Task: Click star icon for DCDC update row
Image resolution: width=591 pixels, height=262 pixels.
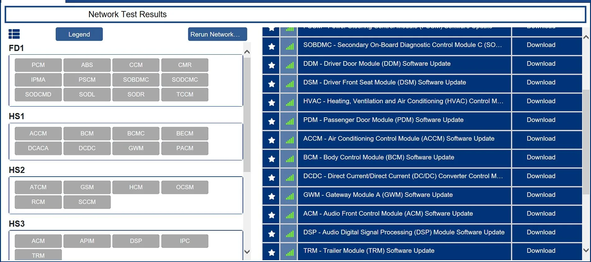Action: (272, 178)
